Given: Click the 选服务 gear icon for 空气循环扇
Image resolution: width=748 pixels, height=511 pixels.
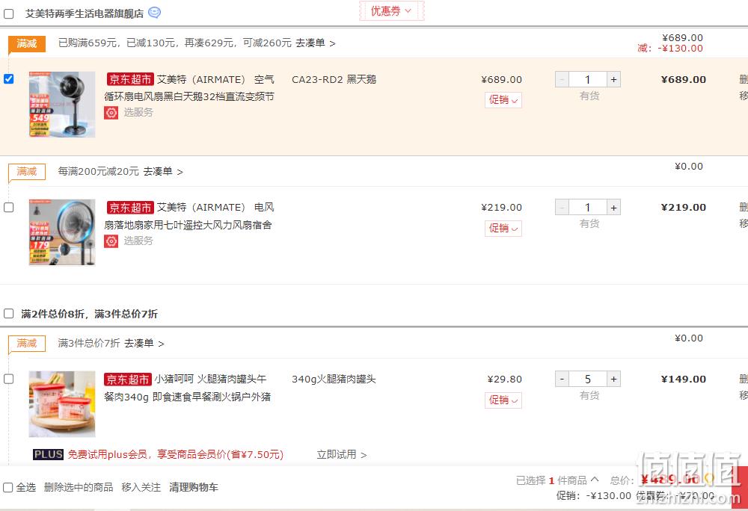Looking at the screenshot, I should click(111, 113).
